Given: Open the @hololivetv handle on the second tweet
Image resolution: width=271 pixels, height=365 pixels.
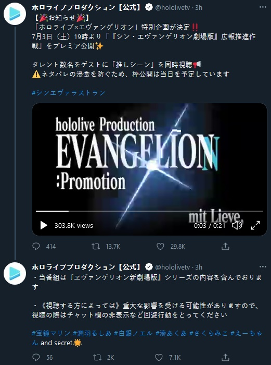Looking at the screenshot, I should tap(173, 267).
